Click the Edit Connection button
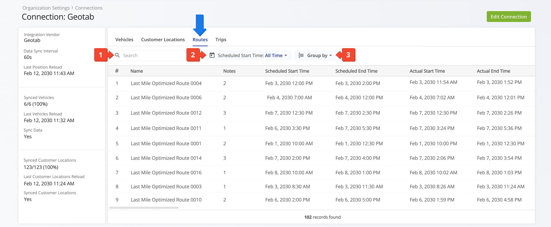The width and height of the screenshot is (551, 227). click(x=508, y=17)
